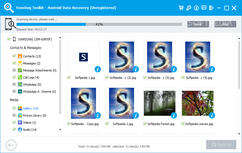Click the WhatsApp Attachments icon
Viewport: 242px width, 153px height.
[x=20, y=92]
